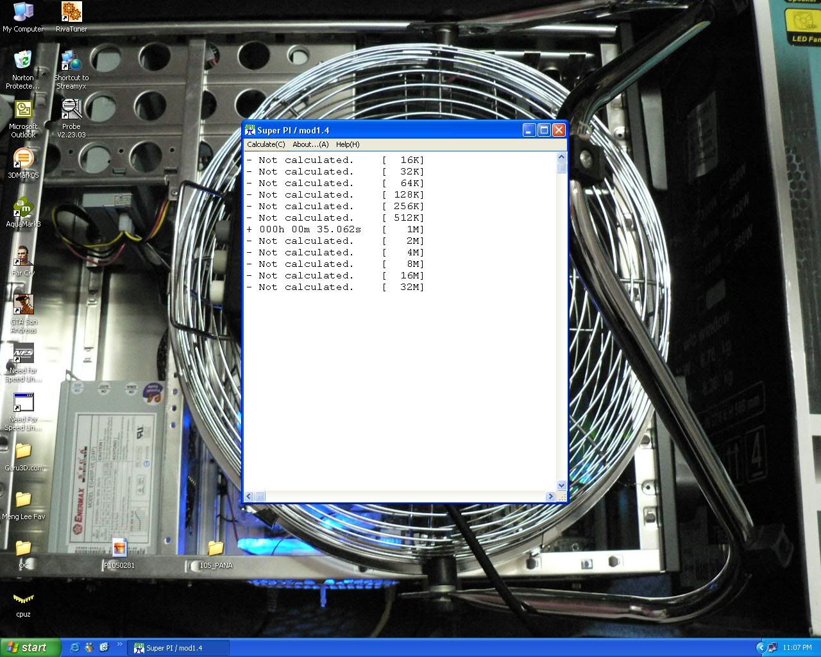Open the About menu in Super PI
Viewport: 821px width, 657px height.
click(x=310, y=144)
